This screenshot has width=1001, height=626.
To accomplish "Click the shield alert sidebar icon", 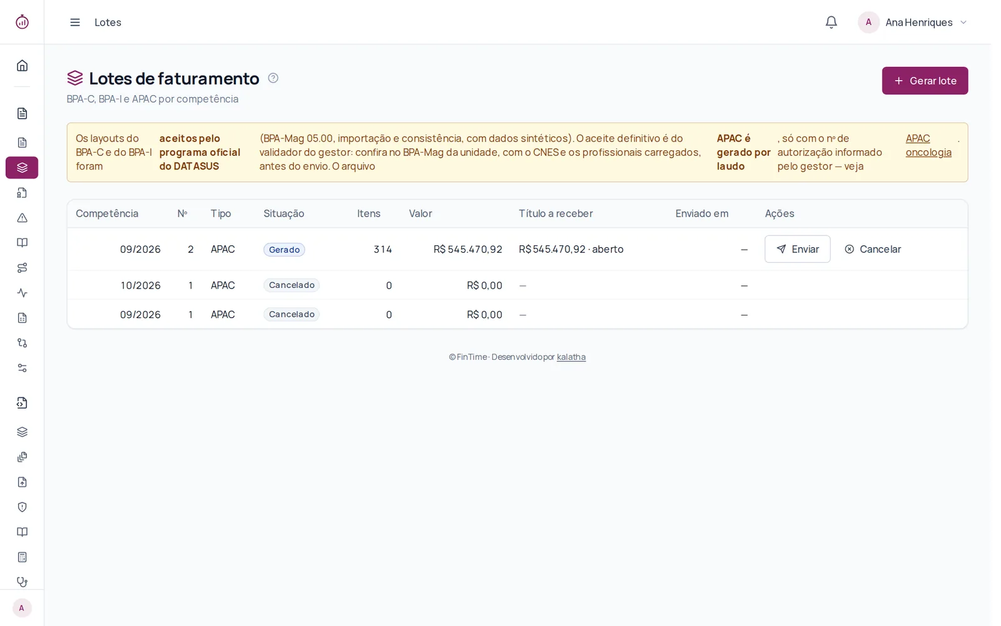I will pyautogui.click(x=22, y=507).
